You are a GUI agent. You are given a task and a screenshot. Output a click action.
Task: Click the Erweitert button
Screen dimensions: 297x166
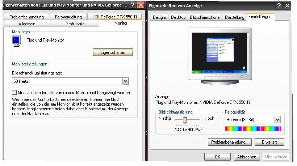coord(269,142)
